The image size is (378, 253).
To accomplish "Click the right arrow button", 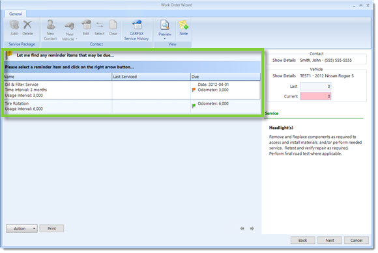I will click(252, 228).
